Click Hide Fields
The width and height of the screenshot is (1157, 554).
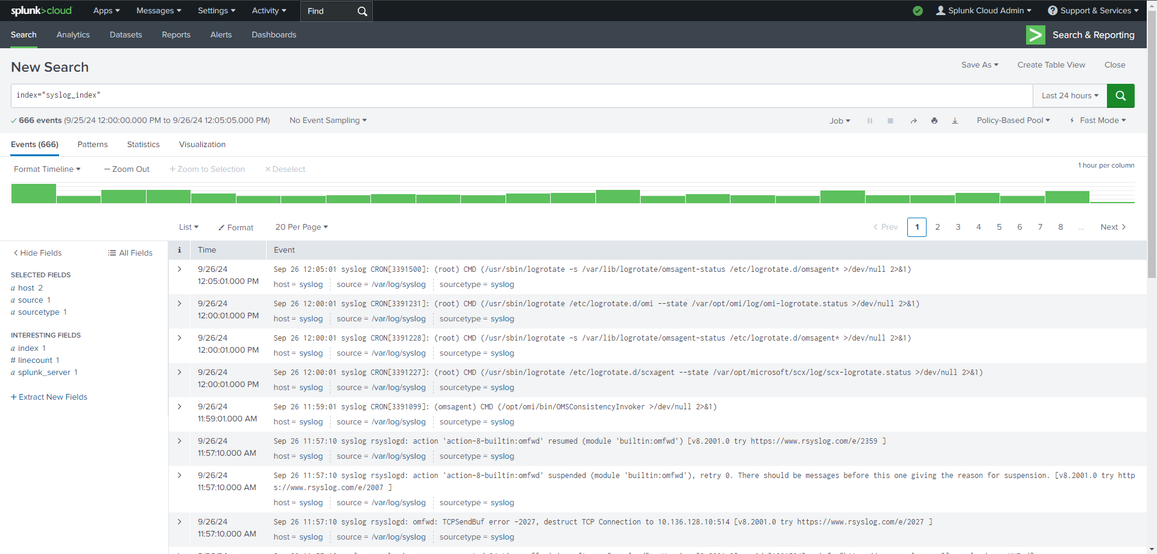point(37,253)
